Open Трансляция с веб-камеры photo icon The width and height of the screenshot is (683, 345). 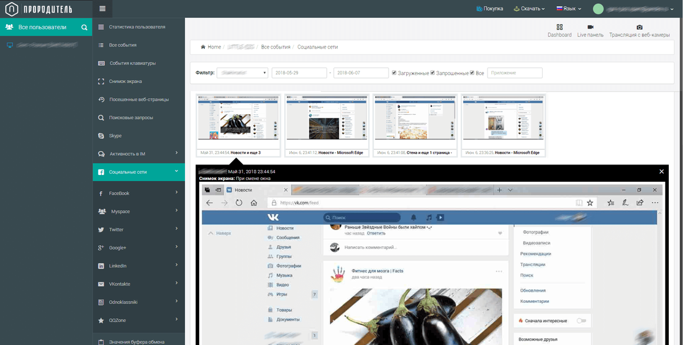pos(640,27)
